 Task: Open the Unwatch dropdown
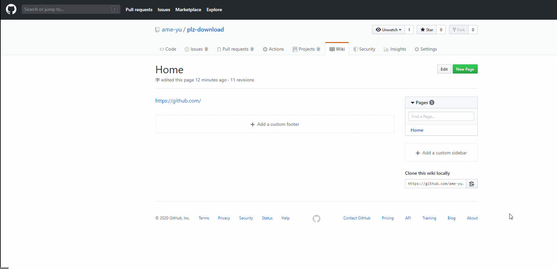point(389,30)
